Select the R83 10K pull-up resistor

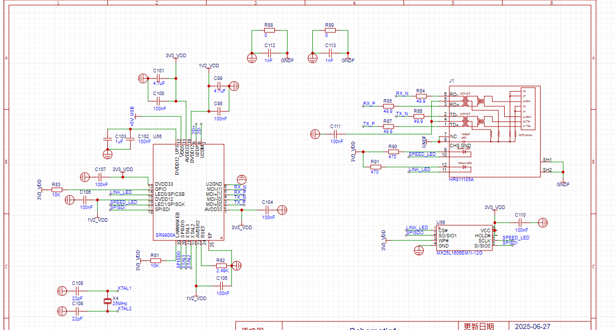[57, 189]
